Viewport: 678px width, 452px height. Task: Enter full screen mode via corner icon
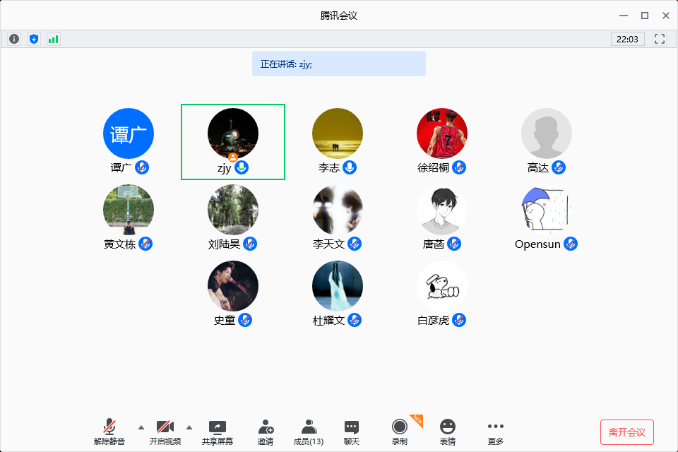660,39
